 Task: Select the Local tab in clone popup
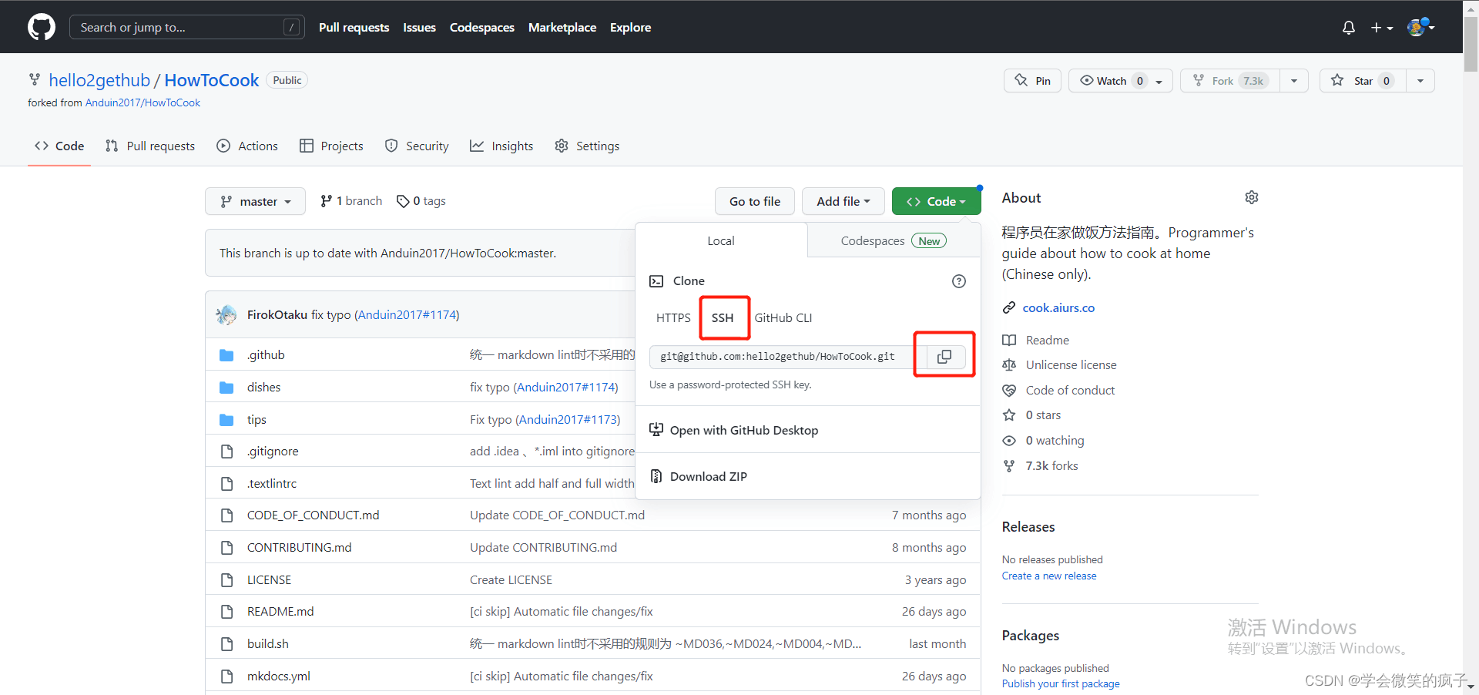tap(721, 240)
